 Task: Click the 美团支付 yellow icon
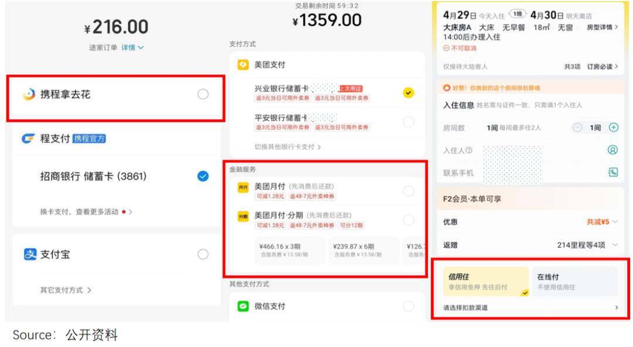click(x=243, y=66)
